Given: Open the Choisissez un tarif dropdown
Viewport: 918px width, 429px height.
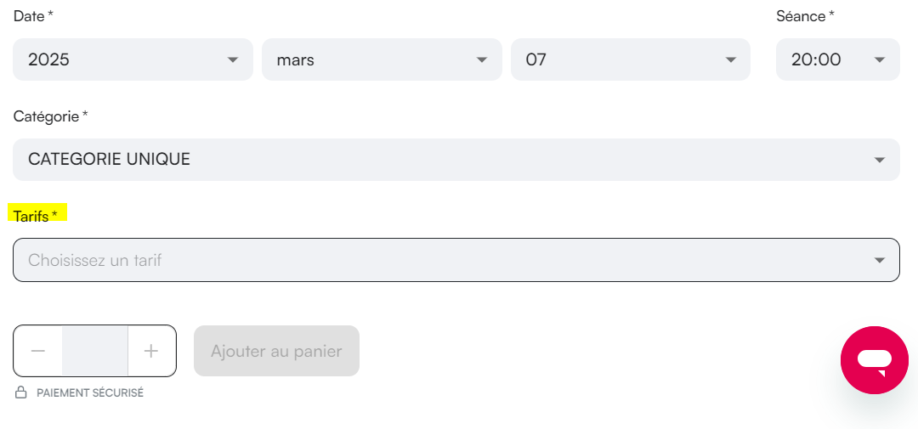Looking at the screenshot, I should [x=456, y=260].
